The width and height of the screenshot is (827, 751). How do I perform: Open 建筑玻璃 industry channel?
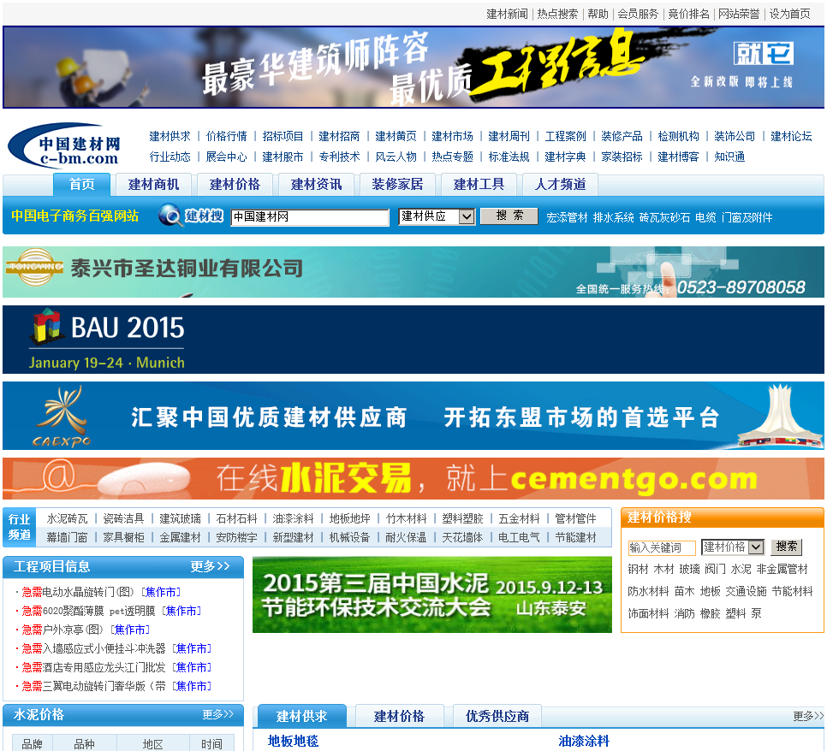tap(180, 518)
